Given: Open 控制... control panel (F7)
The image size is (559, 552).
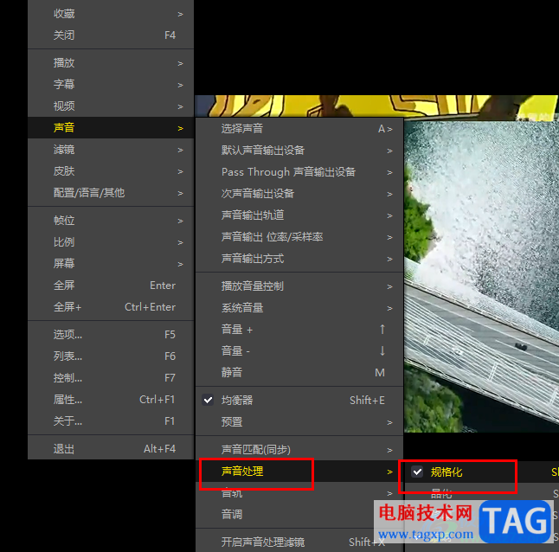Looking at the screenshot, I should point(111,378).
